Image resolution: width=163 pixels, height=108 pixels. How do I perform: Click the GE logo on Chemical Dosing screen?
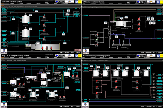coord(158,56)
